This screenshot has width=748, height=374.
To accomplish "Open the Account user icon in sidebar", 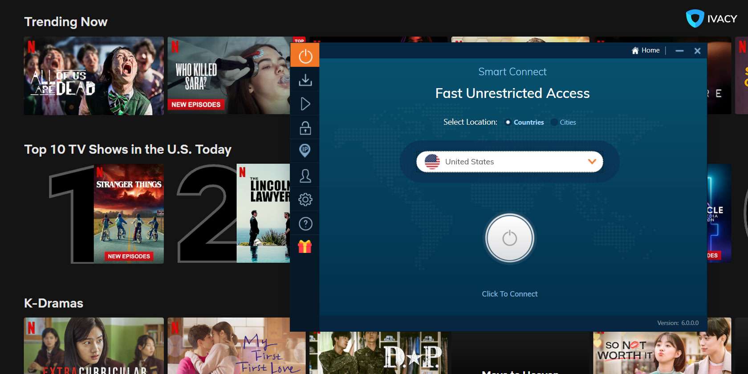I will click(305, 176).
